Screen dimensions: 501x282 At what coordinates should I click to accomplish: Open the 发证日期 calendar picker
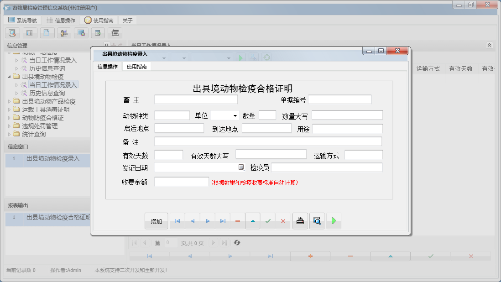[x=242, y=167]
